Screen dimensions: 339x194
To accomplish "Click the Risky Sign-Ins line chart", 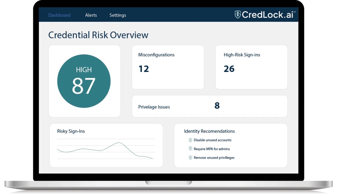I will [105, 150].
